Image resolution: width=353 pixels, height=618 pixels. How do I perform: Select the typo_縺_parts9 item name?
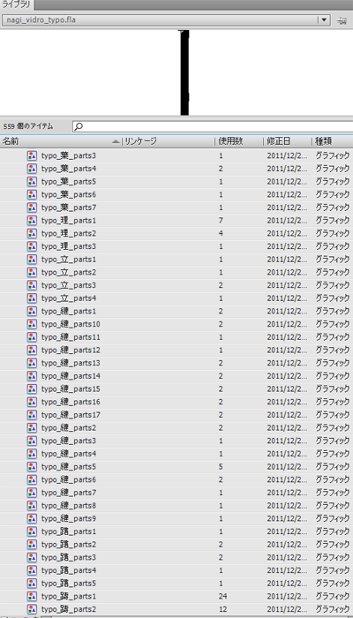tap(69, 518)
